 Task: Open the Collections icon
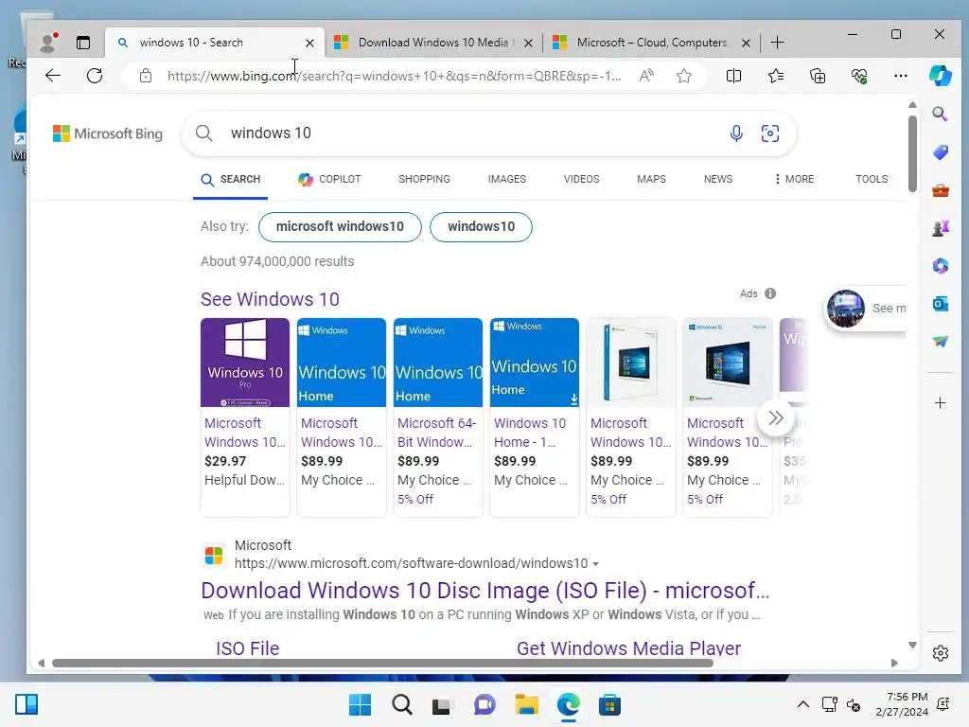(818, 76)
